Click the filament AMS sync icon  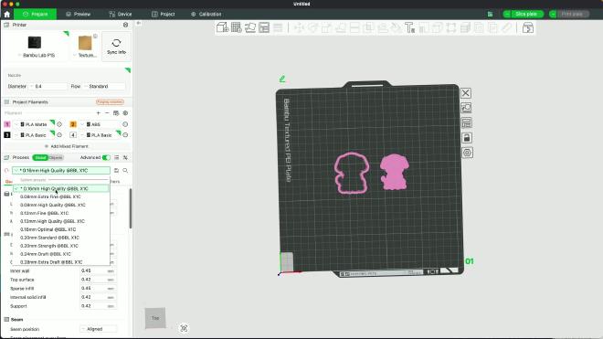[x=116, y=113]
